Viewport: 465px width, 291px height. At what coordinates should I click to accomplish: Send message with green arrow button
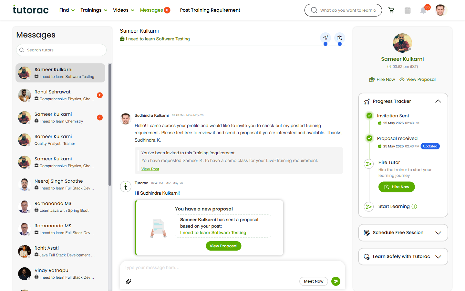coord(336,281)
